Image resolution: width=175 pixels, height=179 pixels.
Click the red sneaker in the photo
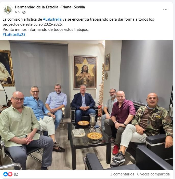[x=115, y=150]
